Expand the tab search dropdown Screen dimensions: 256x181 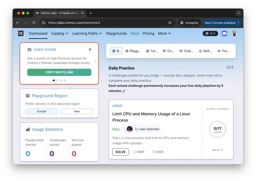pos(239,13)
